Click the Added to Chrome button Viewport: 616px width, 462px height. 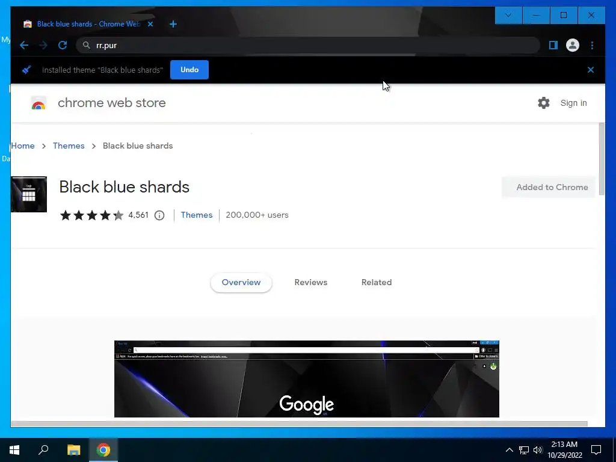click(549, 187)
